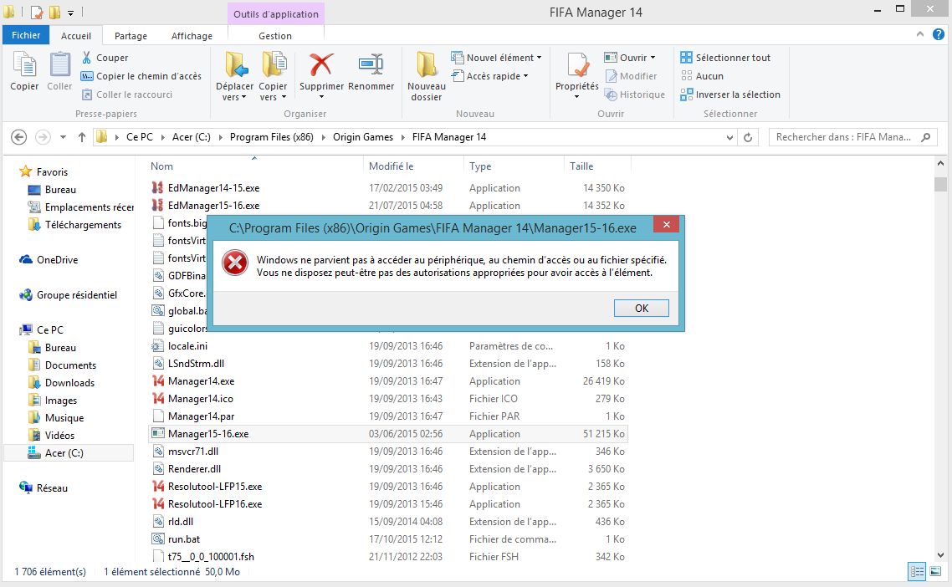Click Program Files (x86) in breadcrumb
This screenshot has height=587, width=952.
tap(271, 137)
